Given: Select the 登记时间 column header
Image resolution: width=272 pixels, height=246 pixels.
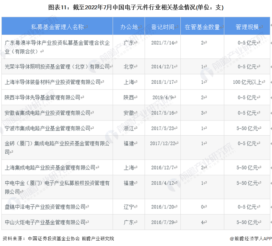Looking at the screenshot, I should coord(162,26).
